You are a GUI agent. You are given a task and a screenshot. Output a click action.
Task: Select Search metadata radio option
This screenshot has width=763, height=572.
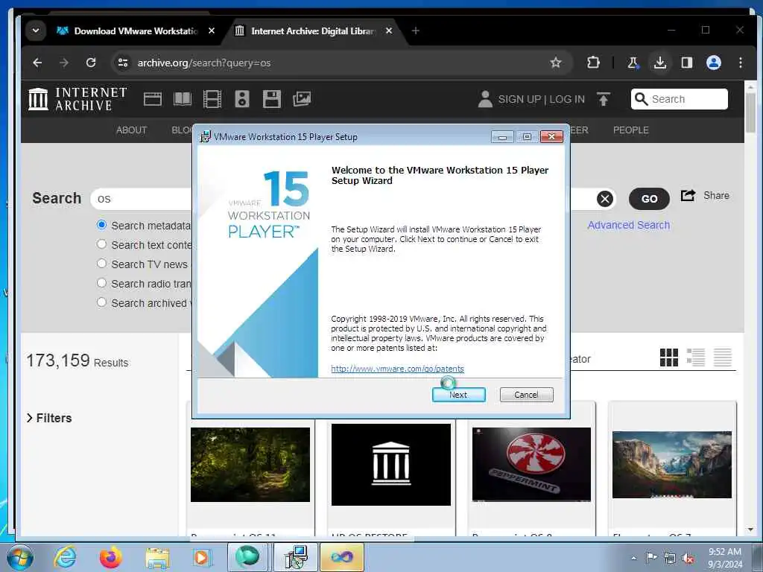[101, 225]
